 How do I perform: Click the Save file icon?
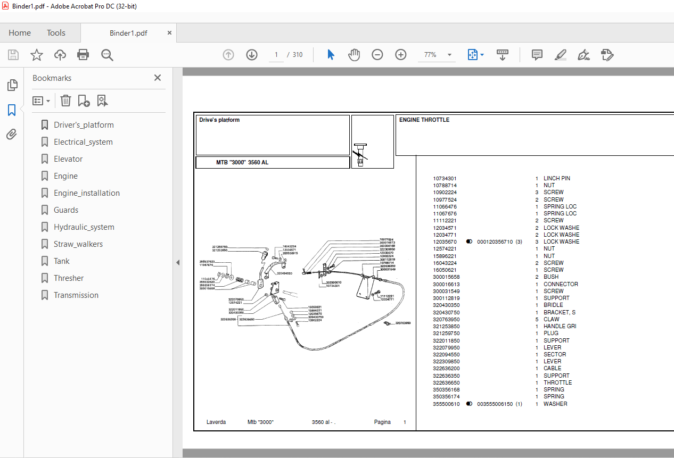pyautogui.click(x=13, y=55)
